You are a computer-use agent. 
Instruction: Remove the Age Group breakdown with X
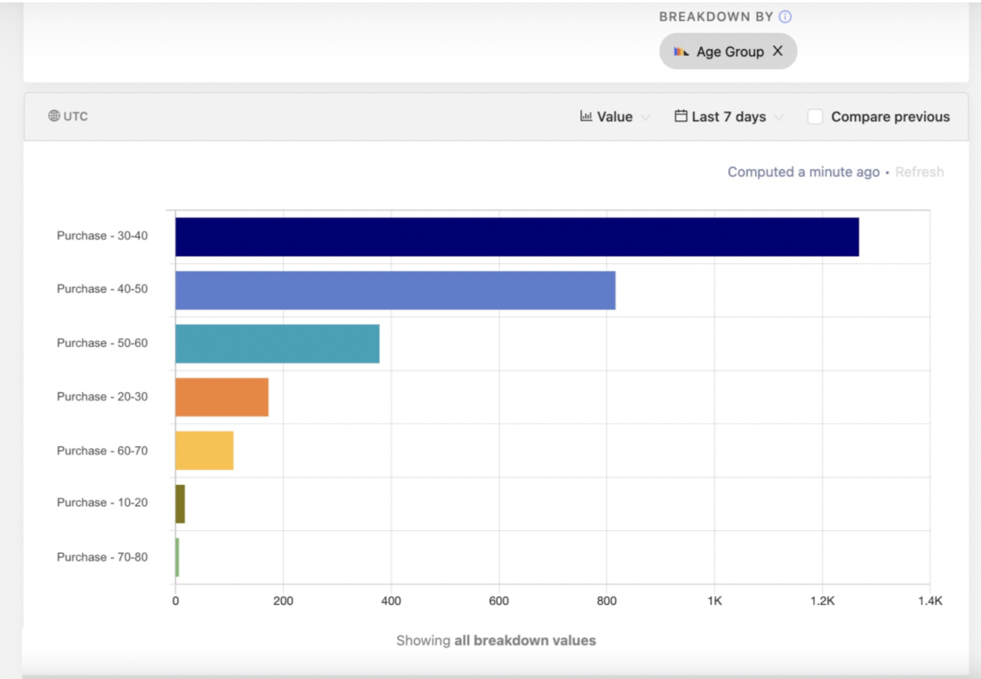tap(777, 51)
